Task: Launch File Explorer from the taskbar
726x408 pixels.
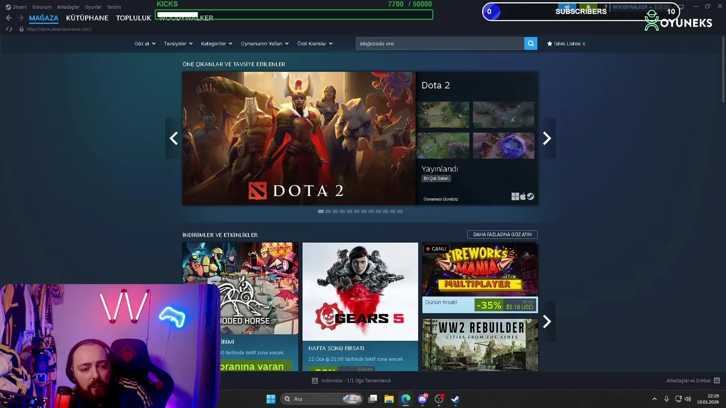Action: pyautogui.click(x=389, y=399)
